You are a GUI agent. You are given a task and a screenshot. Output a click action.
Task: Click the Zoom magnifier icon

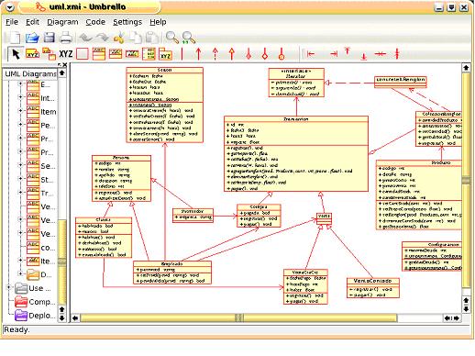click(172, 38)
